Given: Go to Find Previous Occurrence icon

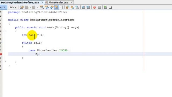Looking at the screenshot, I should (x=47, y=7).
